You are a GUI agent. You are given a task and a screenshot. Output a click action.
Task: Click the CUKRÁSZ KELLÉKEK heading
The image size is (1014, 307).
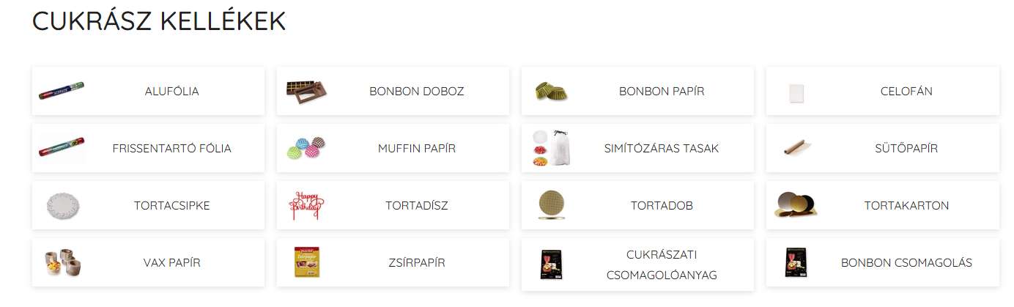tap(159, 21)
